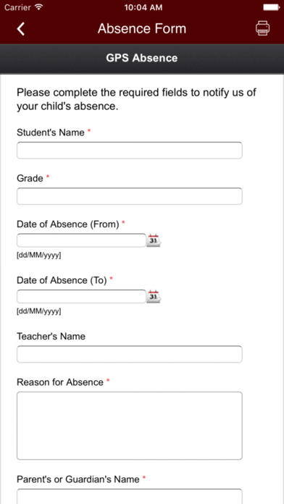Focus the Teacher's Name field
The image size is (284, 504).
(129, 354)
